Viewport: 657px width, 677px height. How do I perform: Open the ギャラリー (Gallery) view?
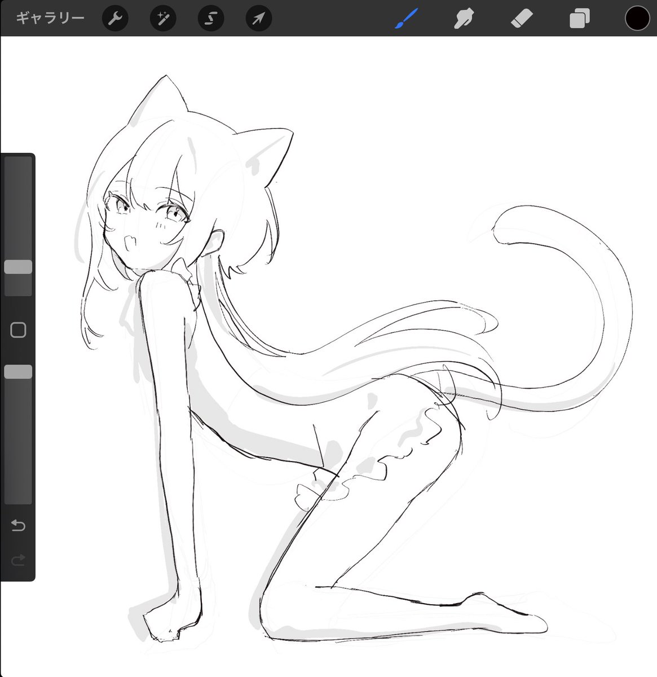50,18
